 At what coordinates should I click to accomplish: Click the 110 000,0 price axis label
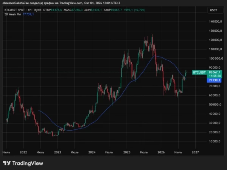point(215,49)
